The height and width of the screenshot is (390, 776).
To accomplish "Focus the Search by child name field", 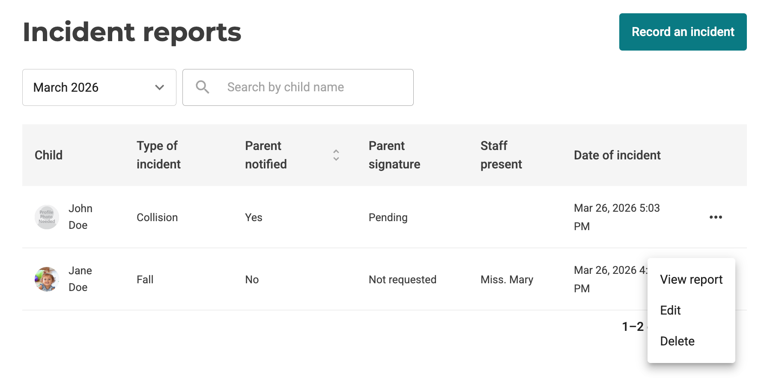I will 298,87.
